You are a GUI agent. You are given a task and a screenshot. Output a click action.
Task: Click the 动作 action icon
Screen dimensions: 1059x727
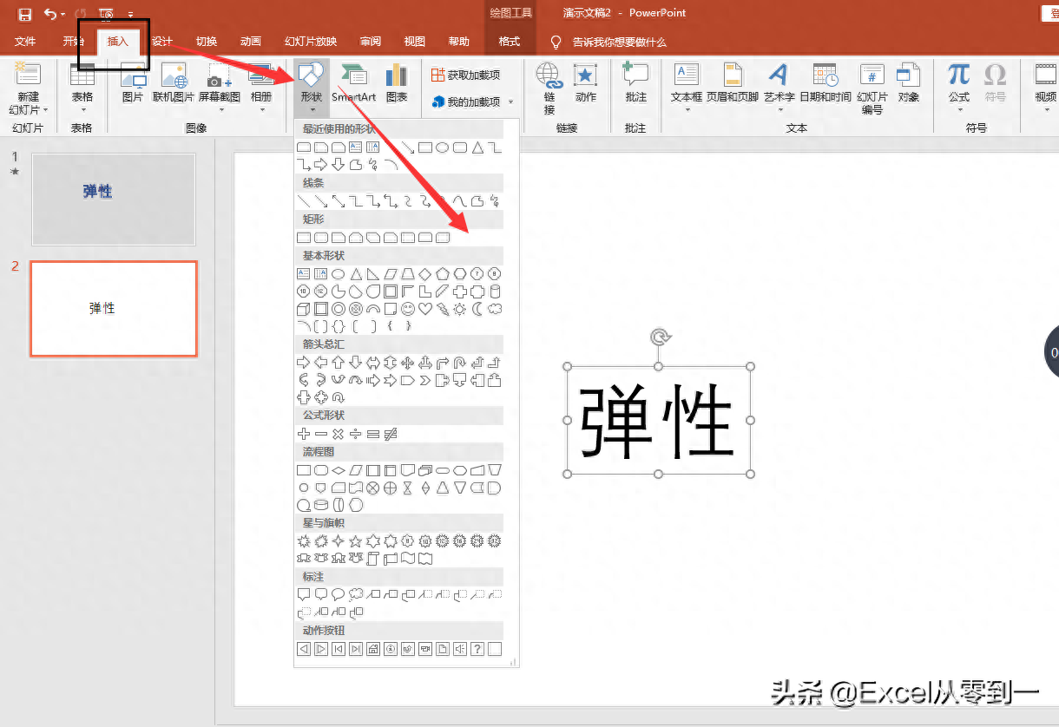click(586, 82)
